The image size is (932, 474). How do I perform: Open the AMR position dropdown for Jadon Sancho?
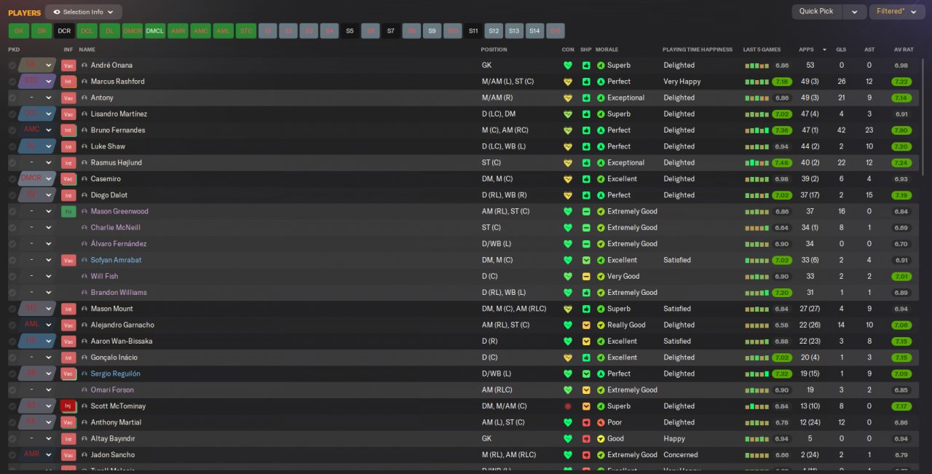click(x=38, y=455)
